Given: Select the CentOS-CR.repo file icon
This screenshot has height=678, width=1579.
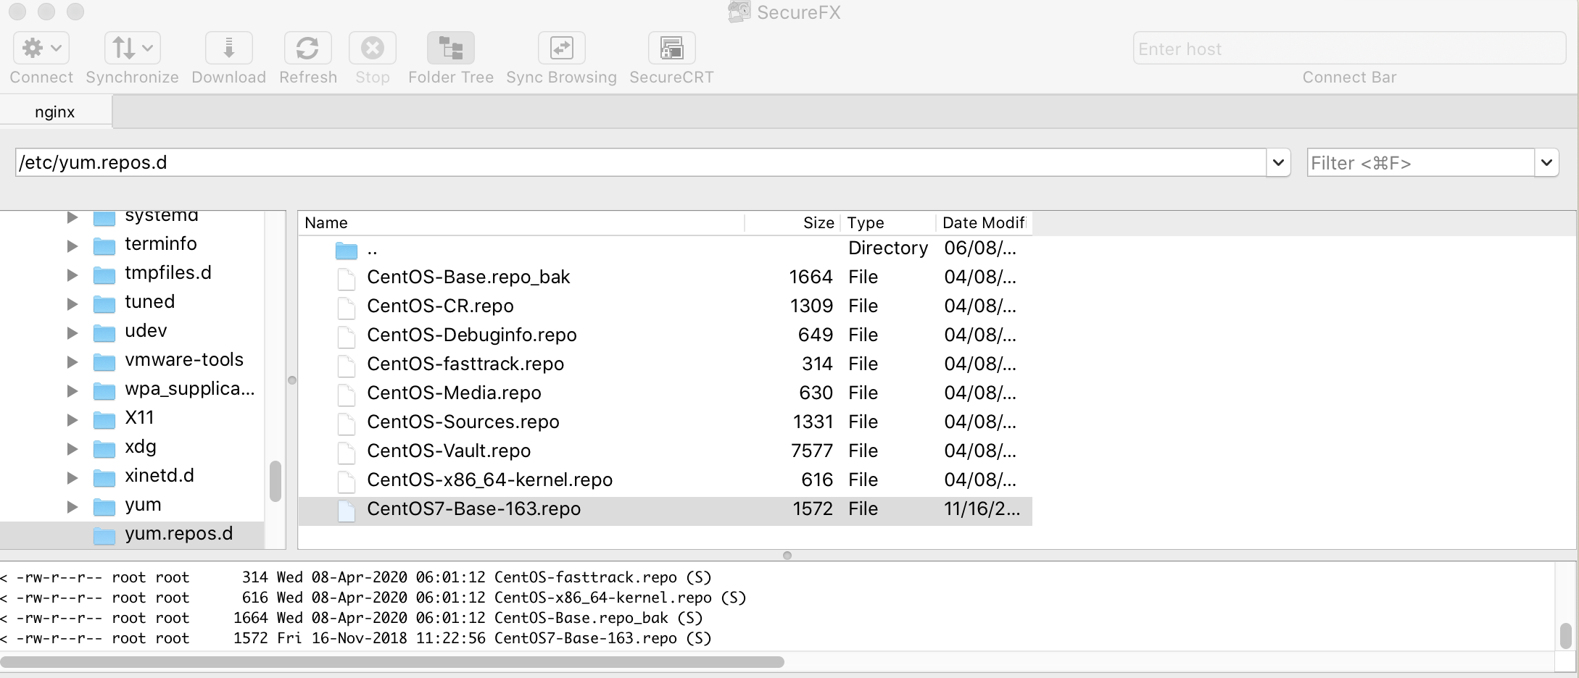Looking at the screenshot, I should coord(347,308).
